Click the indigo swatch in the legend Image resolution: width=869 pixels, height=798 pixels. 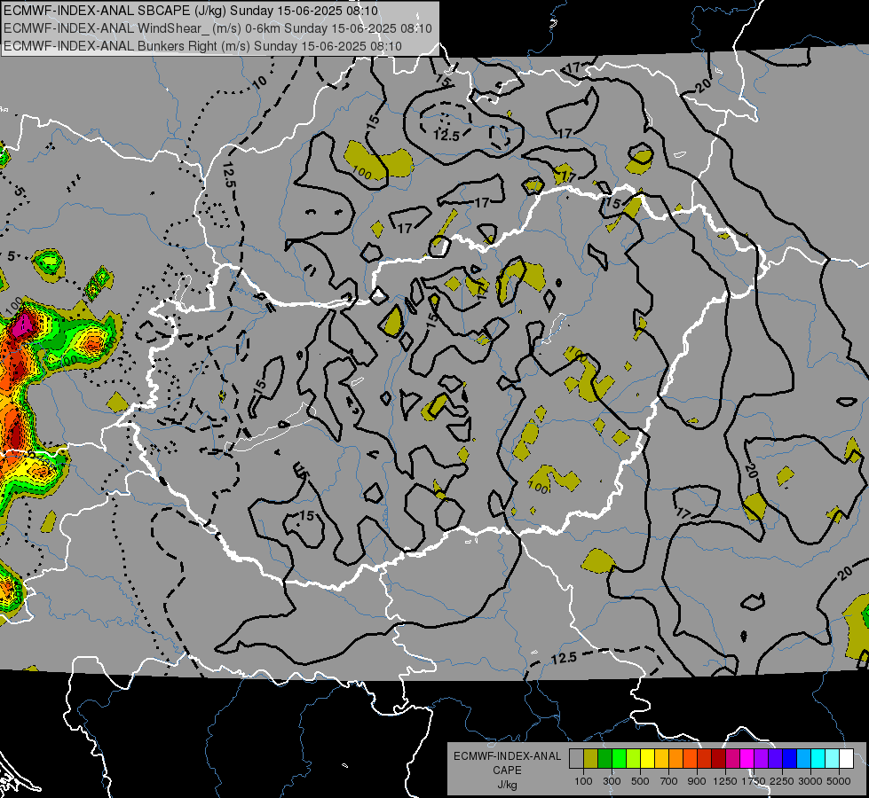coord(775,759)
